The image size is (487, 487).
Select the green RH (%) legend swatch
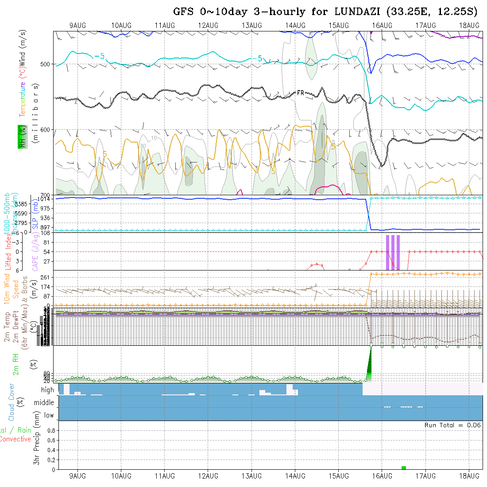pos(23,137)
